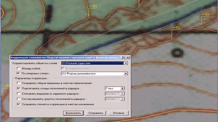Viewport: 218px width, 122px height.
Task: Click the Корректировать объекты слоев label
Action: pyautogui.click(x=35, y=63)
